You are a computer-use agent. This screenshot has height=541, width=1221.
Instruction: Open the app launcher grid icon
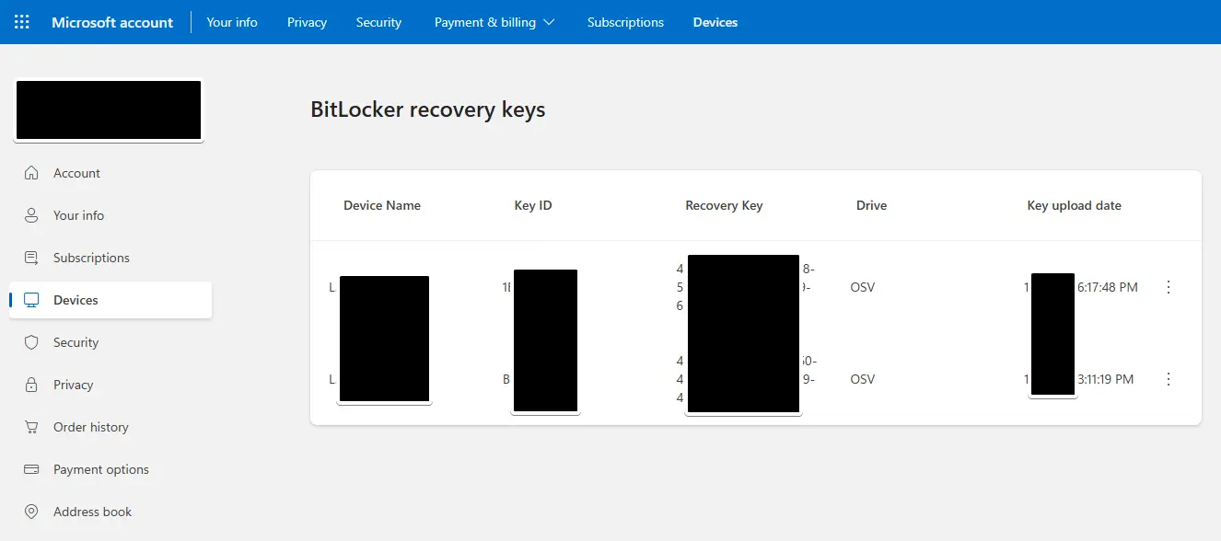point(22,22)
